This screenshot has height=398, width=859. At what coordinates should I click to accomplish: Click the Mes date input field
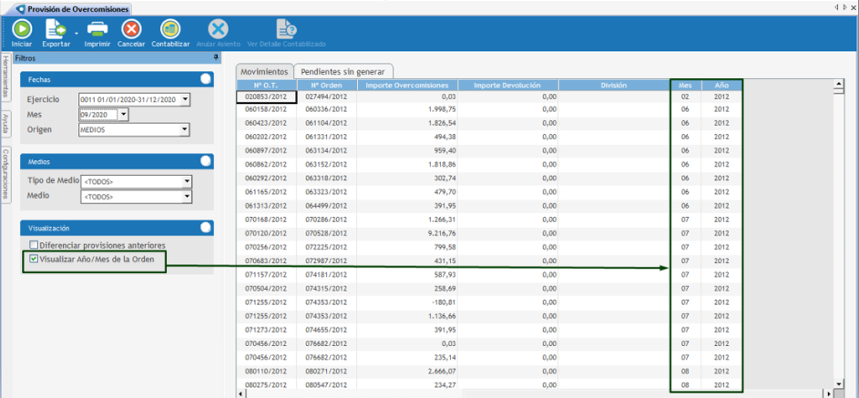click(98, 115)
